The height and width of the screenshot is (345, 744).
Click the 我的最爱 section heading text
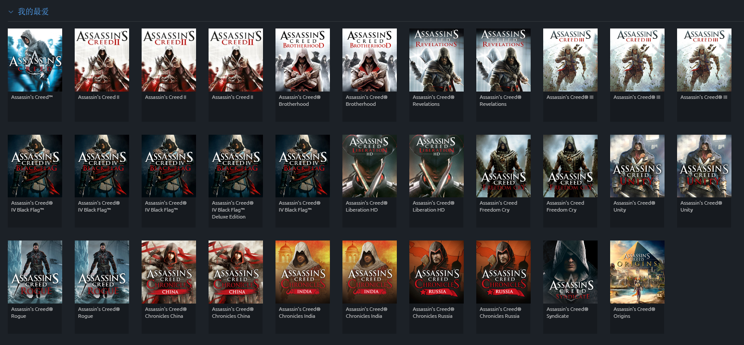tap(33, 12)
